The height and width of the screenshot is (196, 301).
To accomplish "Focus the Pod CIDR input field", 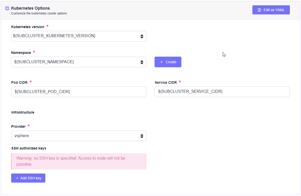I will pyautogui.click(x=79, y=92).
